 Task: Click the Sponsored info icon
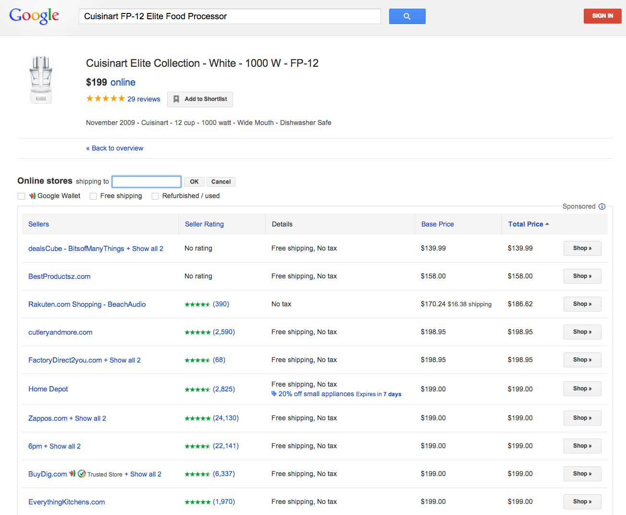(x=601, y=206)
